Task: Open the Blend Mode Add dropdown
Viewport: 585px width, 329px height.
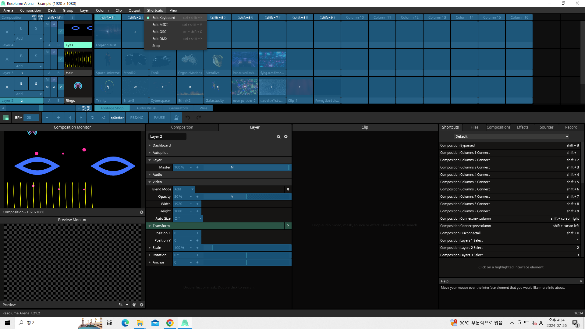Action: 184,189
